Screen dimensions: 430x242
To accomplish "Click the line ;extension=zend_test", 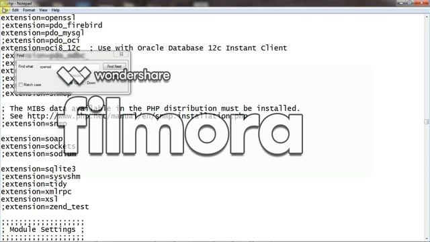I will tap(45, 207).
